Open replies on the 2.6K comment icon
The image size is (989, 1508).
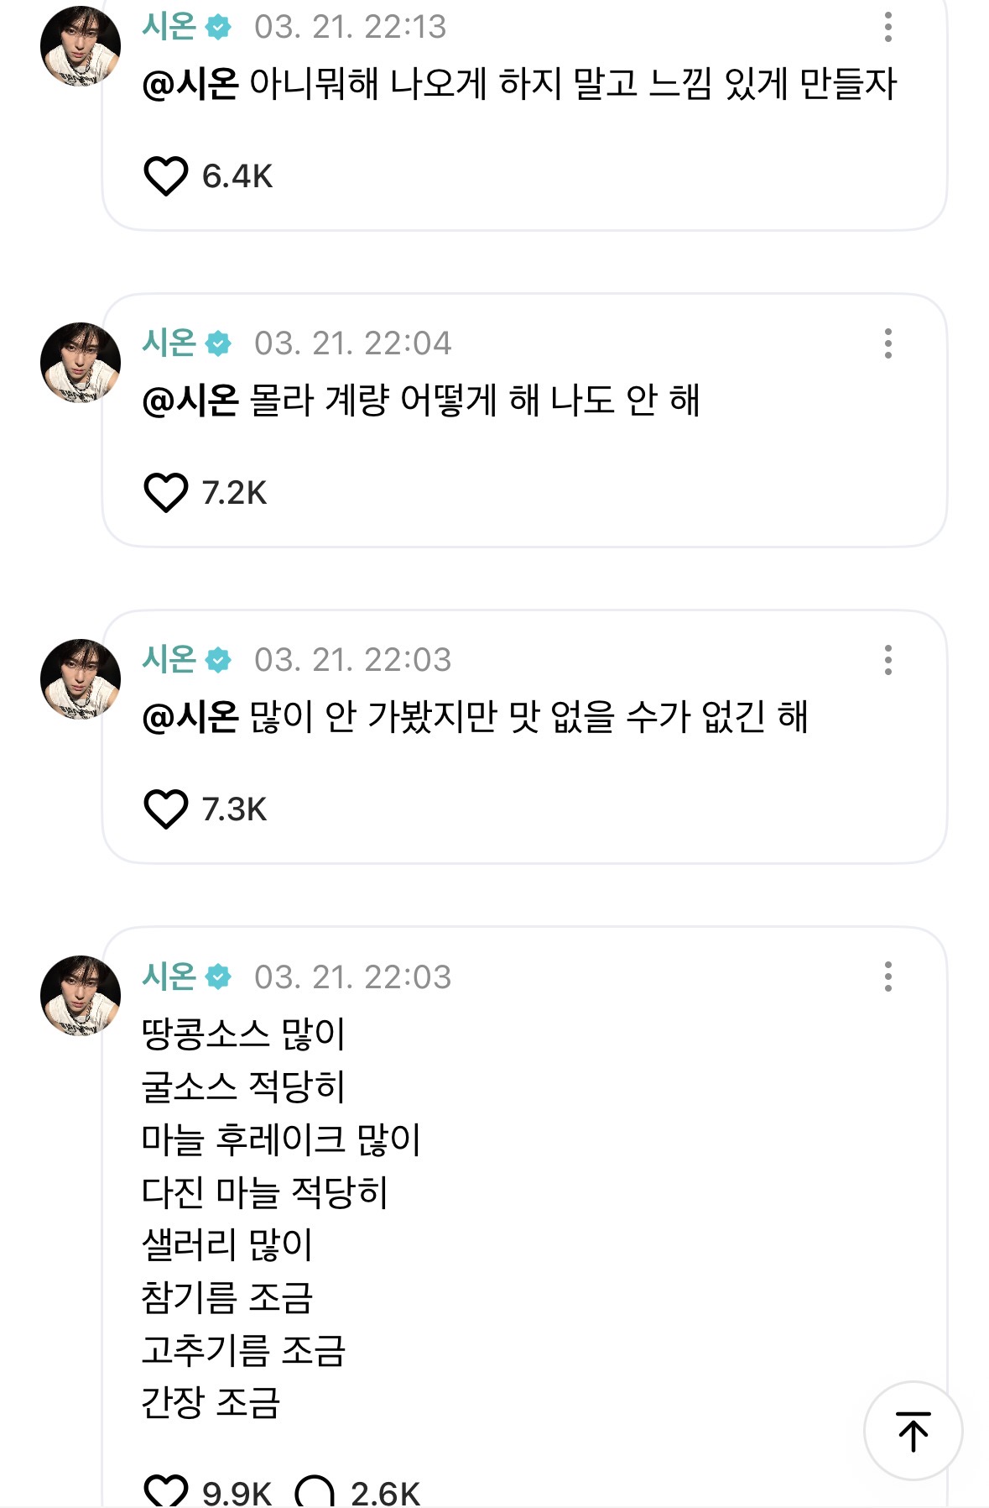click(315, 1492)
